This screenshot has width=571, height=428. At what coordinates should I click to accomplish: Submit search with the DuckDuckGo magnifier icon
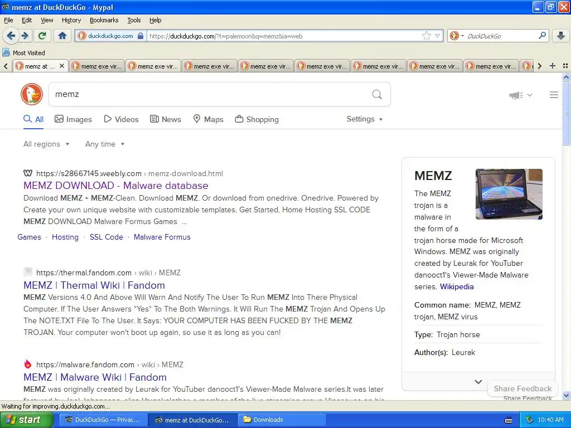[377, 94]
